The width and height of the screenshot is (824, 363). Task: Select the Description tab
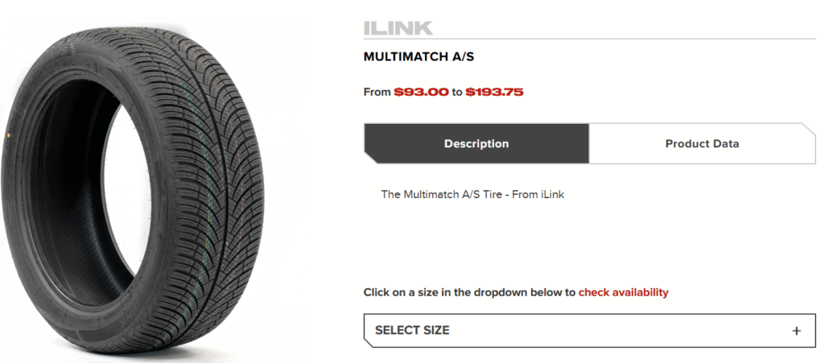point(476,144)
